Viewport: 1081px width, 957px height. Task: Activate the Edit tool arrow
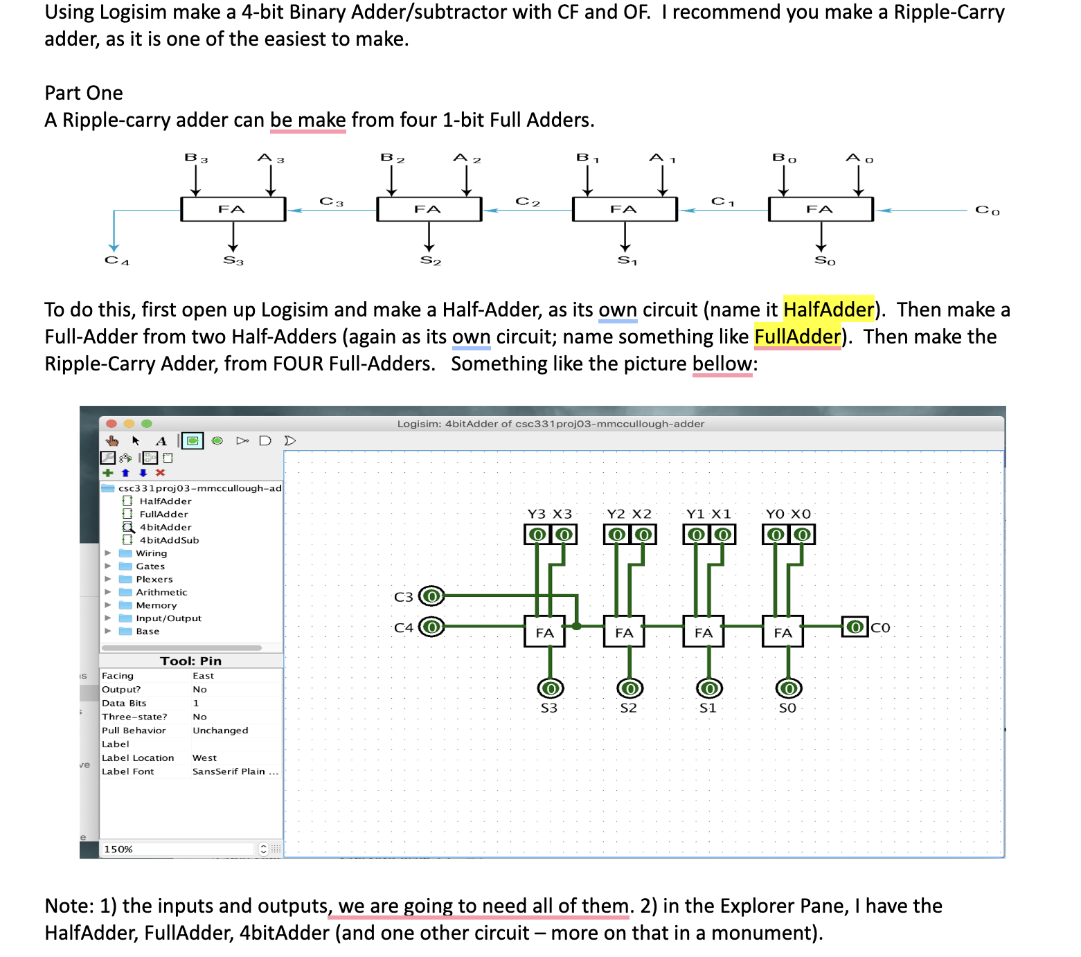tap(136, 440)
